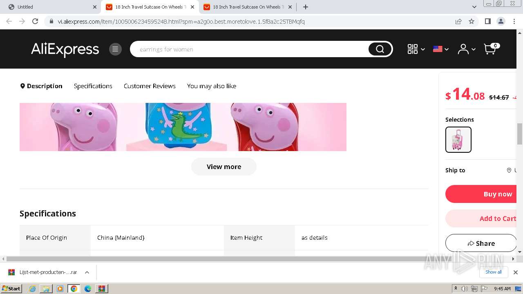
Task: Click the Buy now button
Action: pos(481,194)
